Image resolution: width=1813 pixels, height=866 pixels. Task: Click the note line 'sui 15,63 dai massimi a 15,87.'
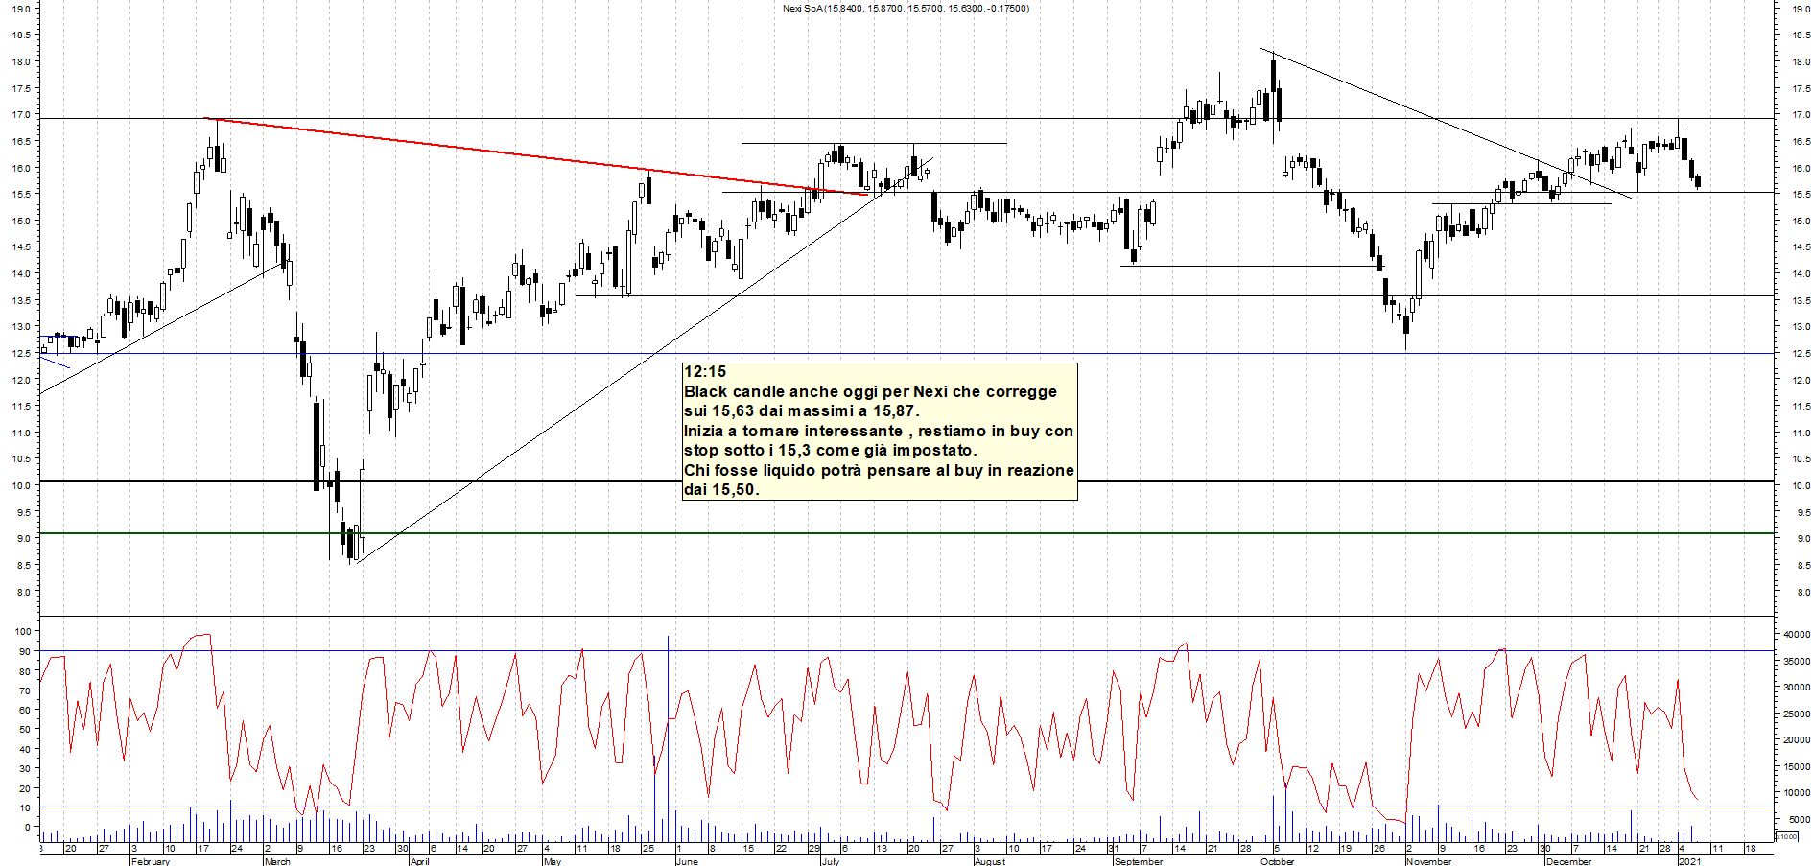click(802, 411)
